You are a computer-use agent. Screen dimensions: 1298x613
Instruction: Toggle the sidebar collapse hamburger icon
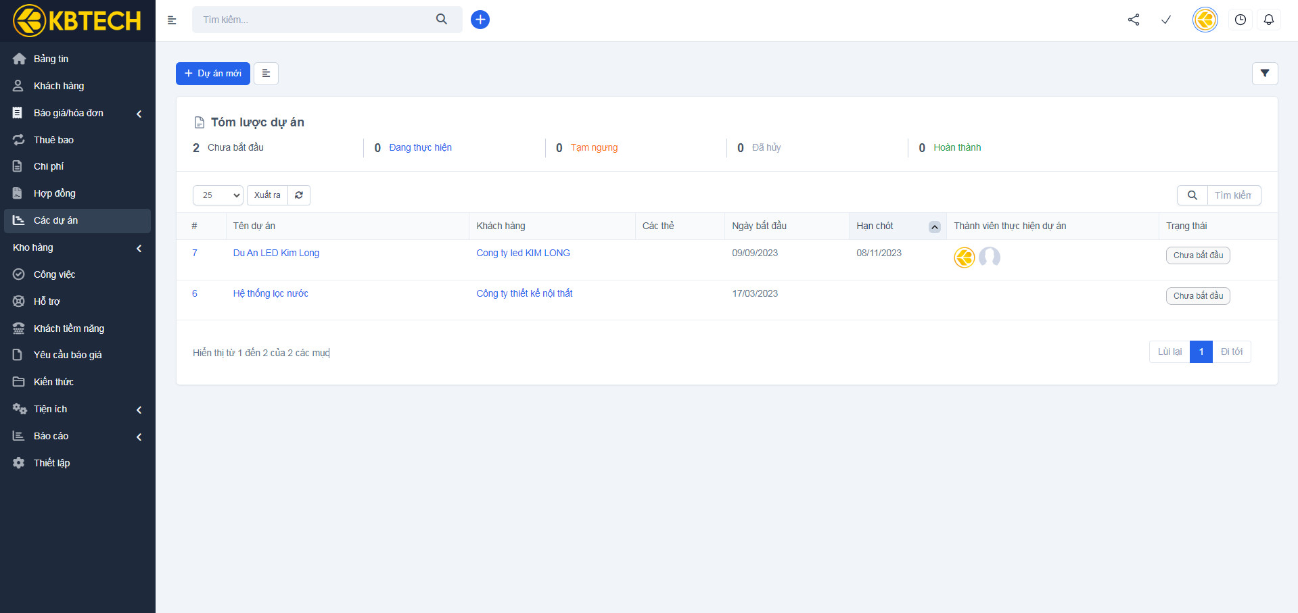tap(172, 20)
